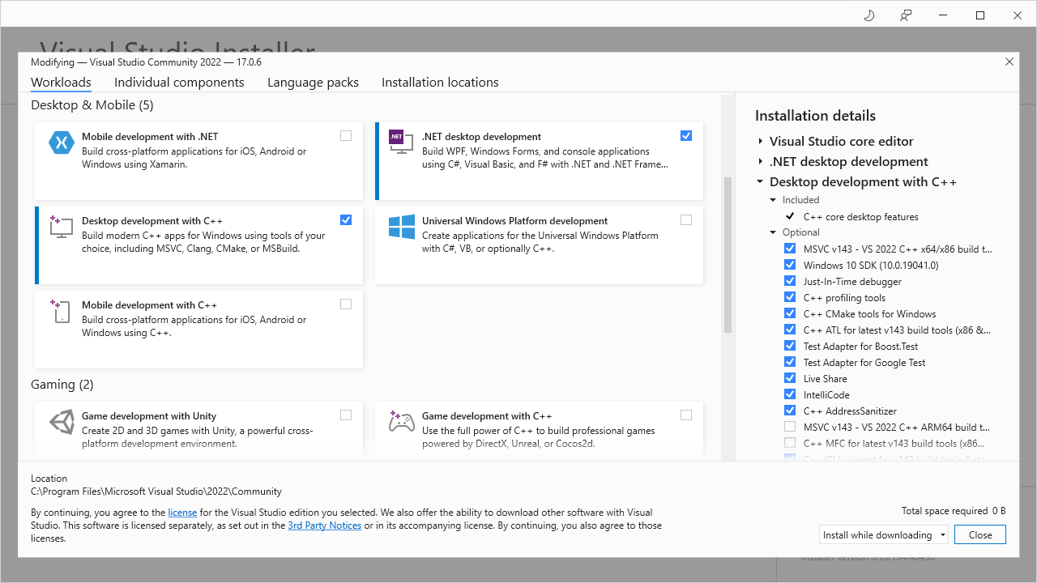Click the workloads list vertical scrollbar thumb

(728, 255)
